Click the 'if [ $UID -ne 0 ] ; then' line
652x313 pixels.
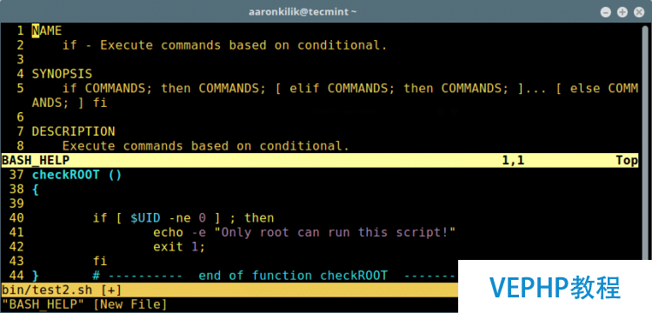(x=183, y=218)
